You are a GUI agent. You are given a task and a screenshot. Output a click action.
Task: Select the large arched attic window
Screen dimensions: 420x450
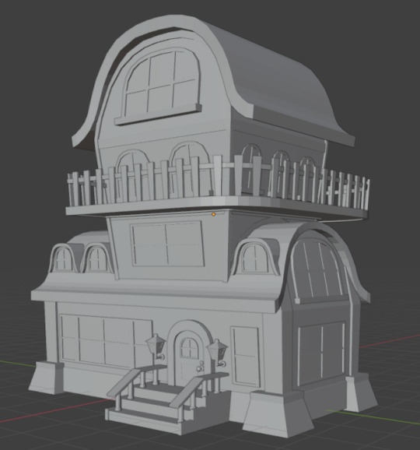tap(161, 84)
